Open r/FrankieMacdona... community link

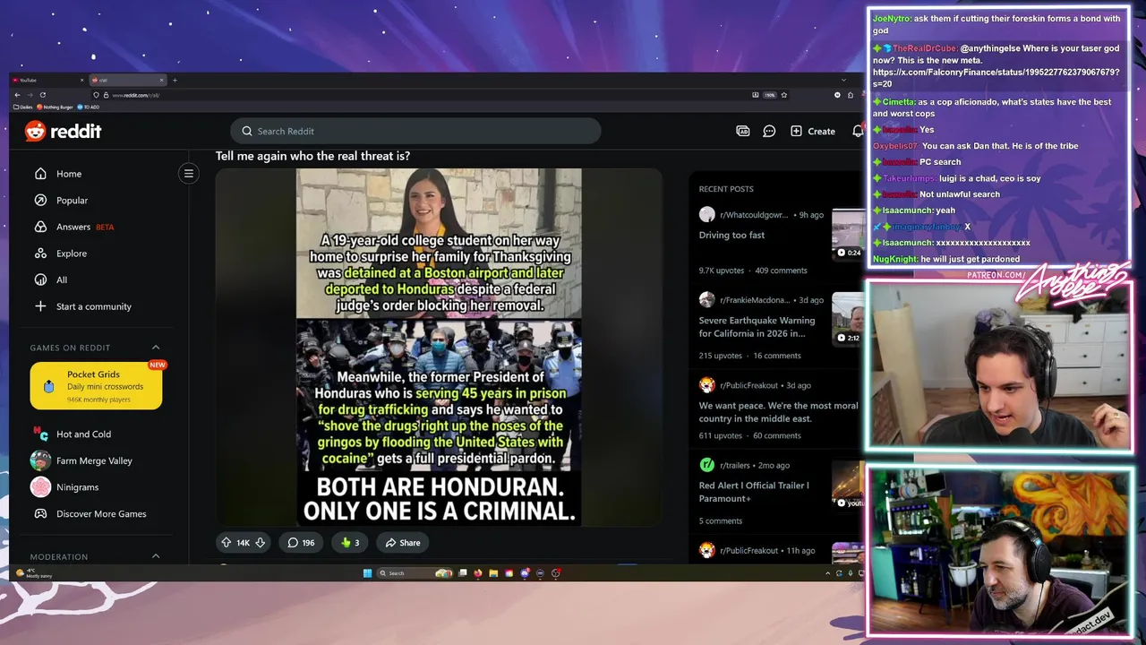tap(755, 300)
